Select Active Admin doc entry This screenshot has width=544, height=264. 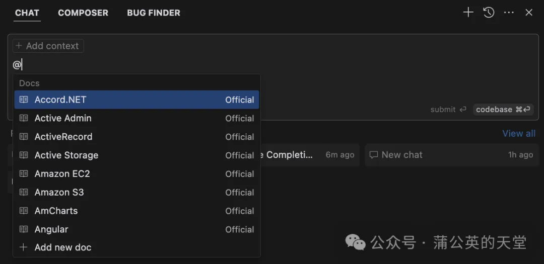137,118
